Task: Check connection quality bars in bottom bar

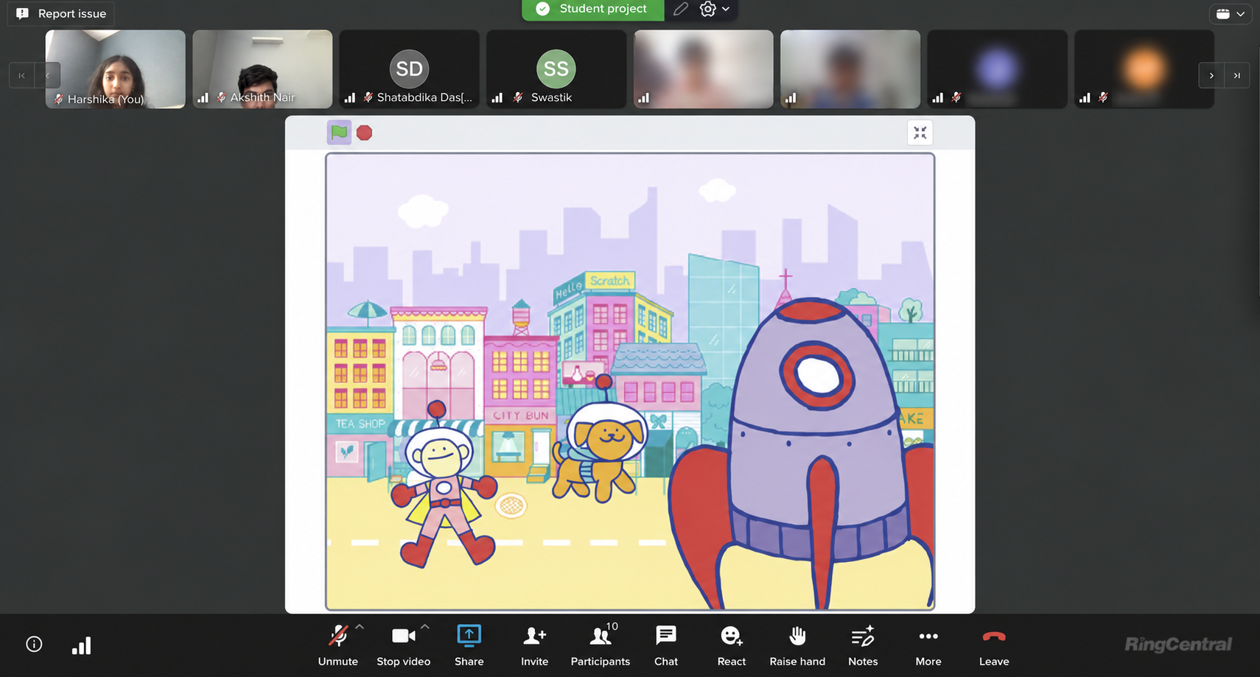Action: pos(81,646)
